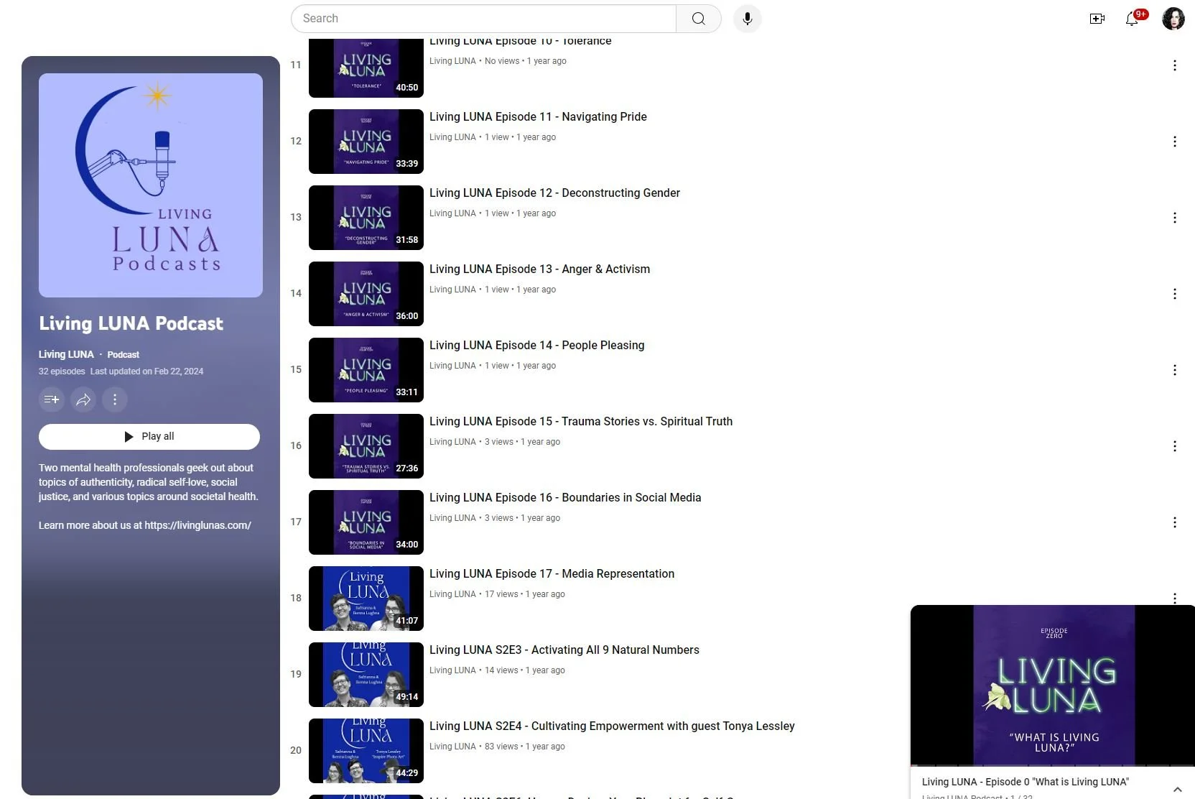Share the Living LUNA Podcast playlist
The height and width of the screenshot is (799, 1195).
(83, 399)
